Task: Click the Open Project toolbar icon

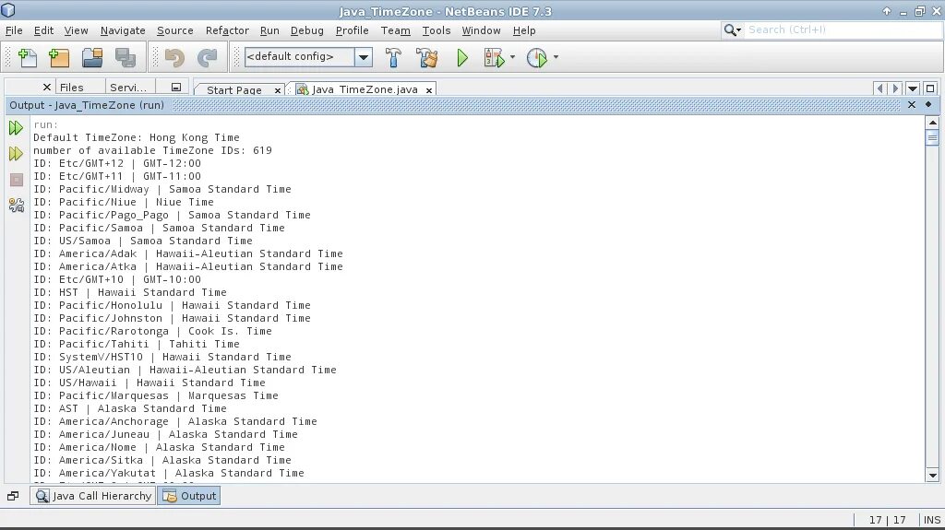Action: 92,58
